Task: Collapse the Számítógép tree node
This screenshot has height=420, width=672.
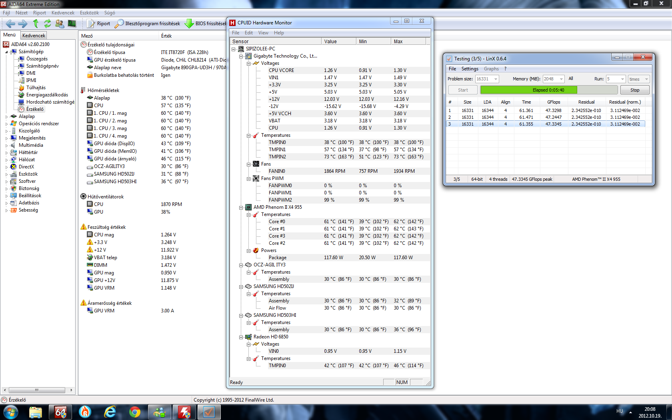Action: (x=6, y=52)
